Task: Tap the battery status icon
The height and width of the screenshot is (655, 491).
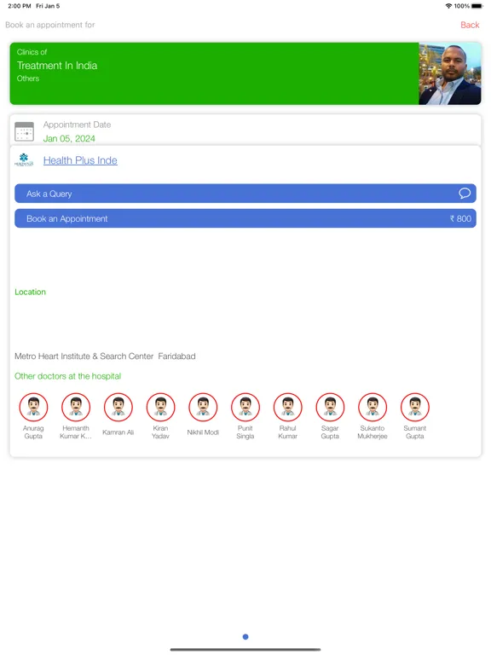Action: [477, 6]
